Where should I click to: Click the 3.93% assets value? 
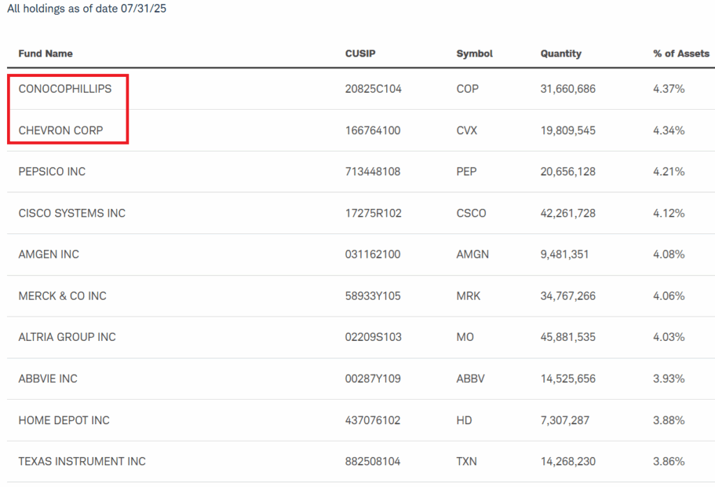tap(669, 379)
